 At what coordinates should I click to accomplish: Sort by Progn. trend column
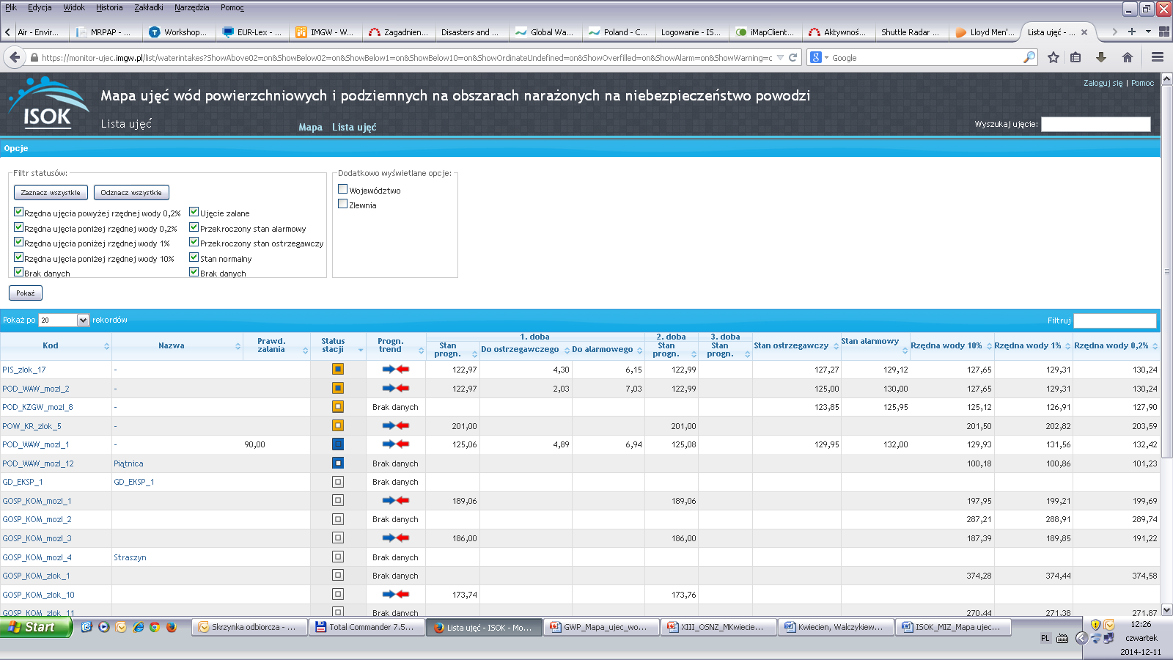396,345
